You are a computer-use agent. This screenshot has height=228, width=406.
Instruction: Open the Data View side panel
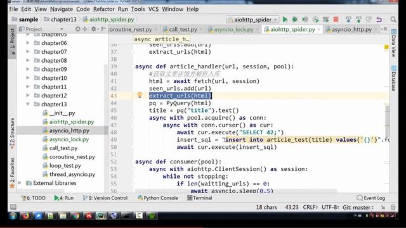tap(393, 43)
